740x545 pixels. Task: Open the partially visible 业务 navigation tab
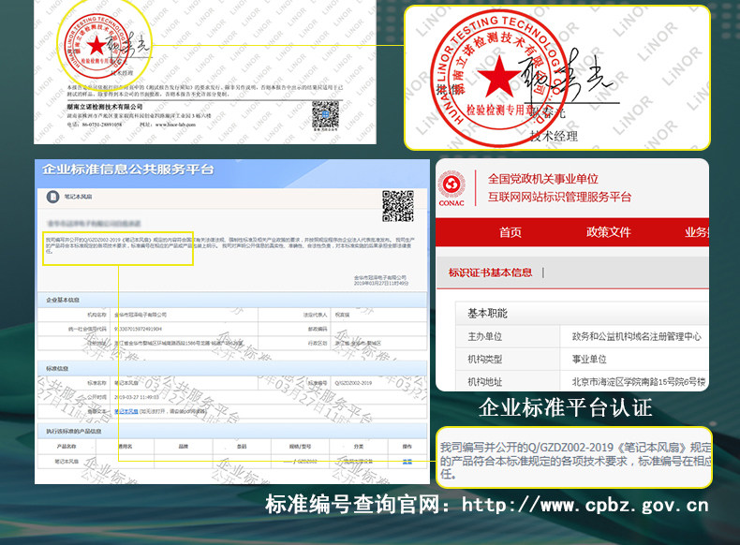697,232
